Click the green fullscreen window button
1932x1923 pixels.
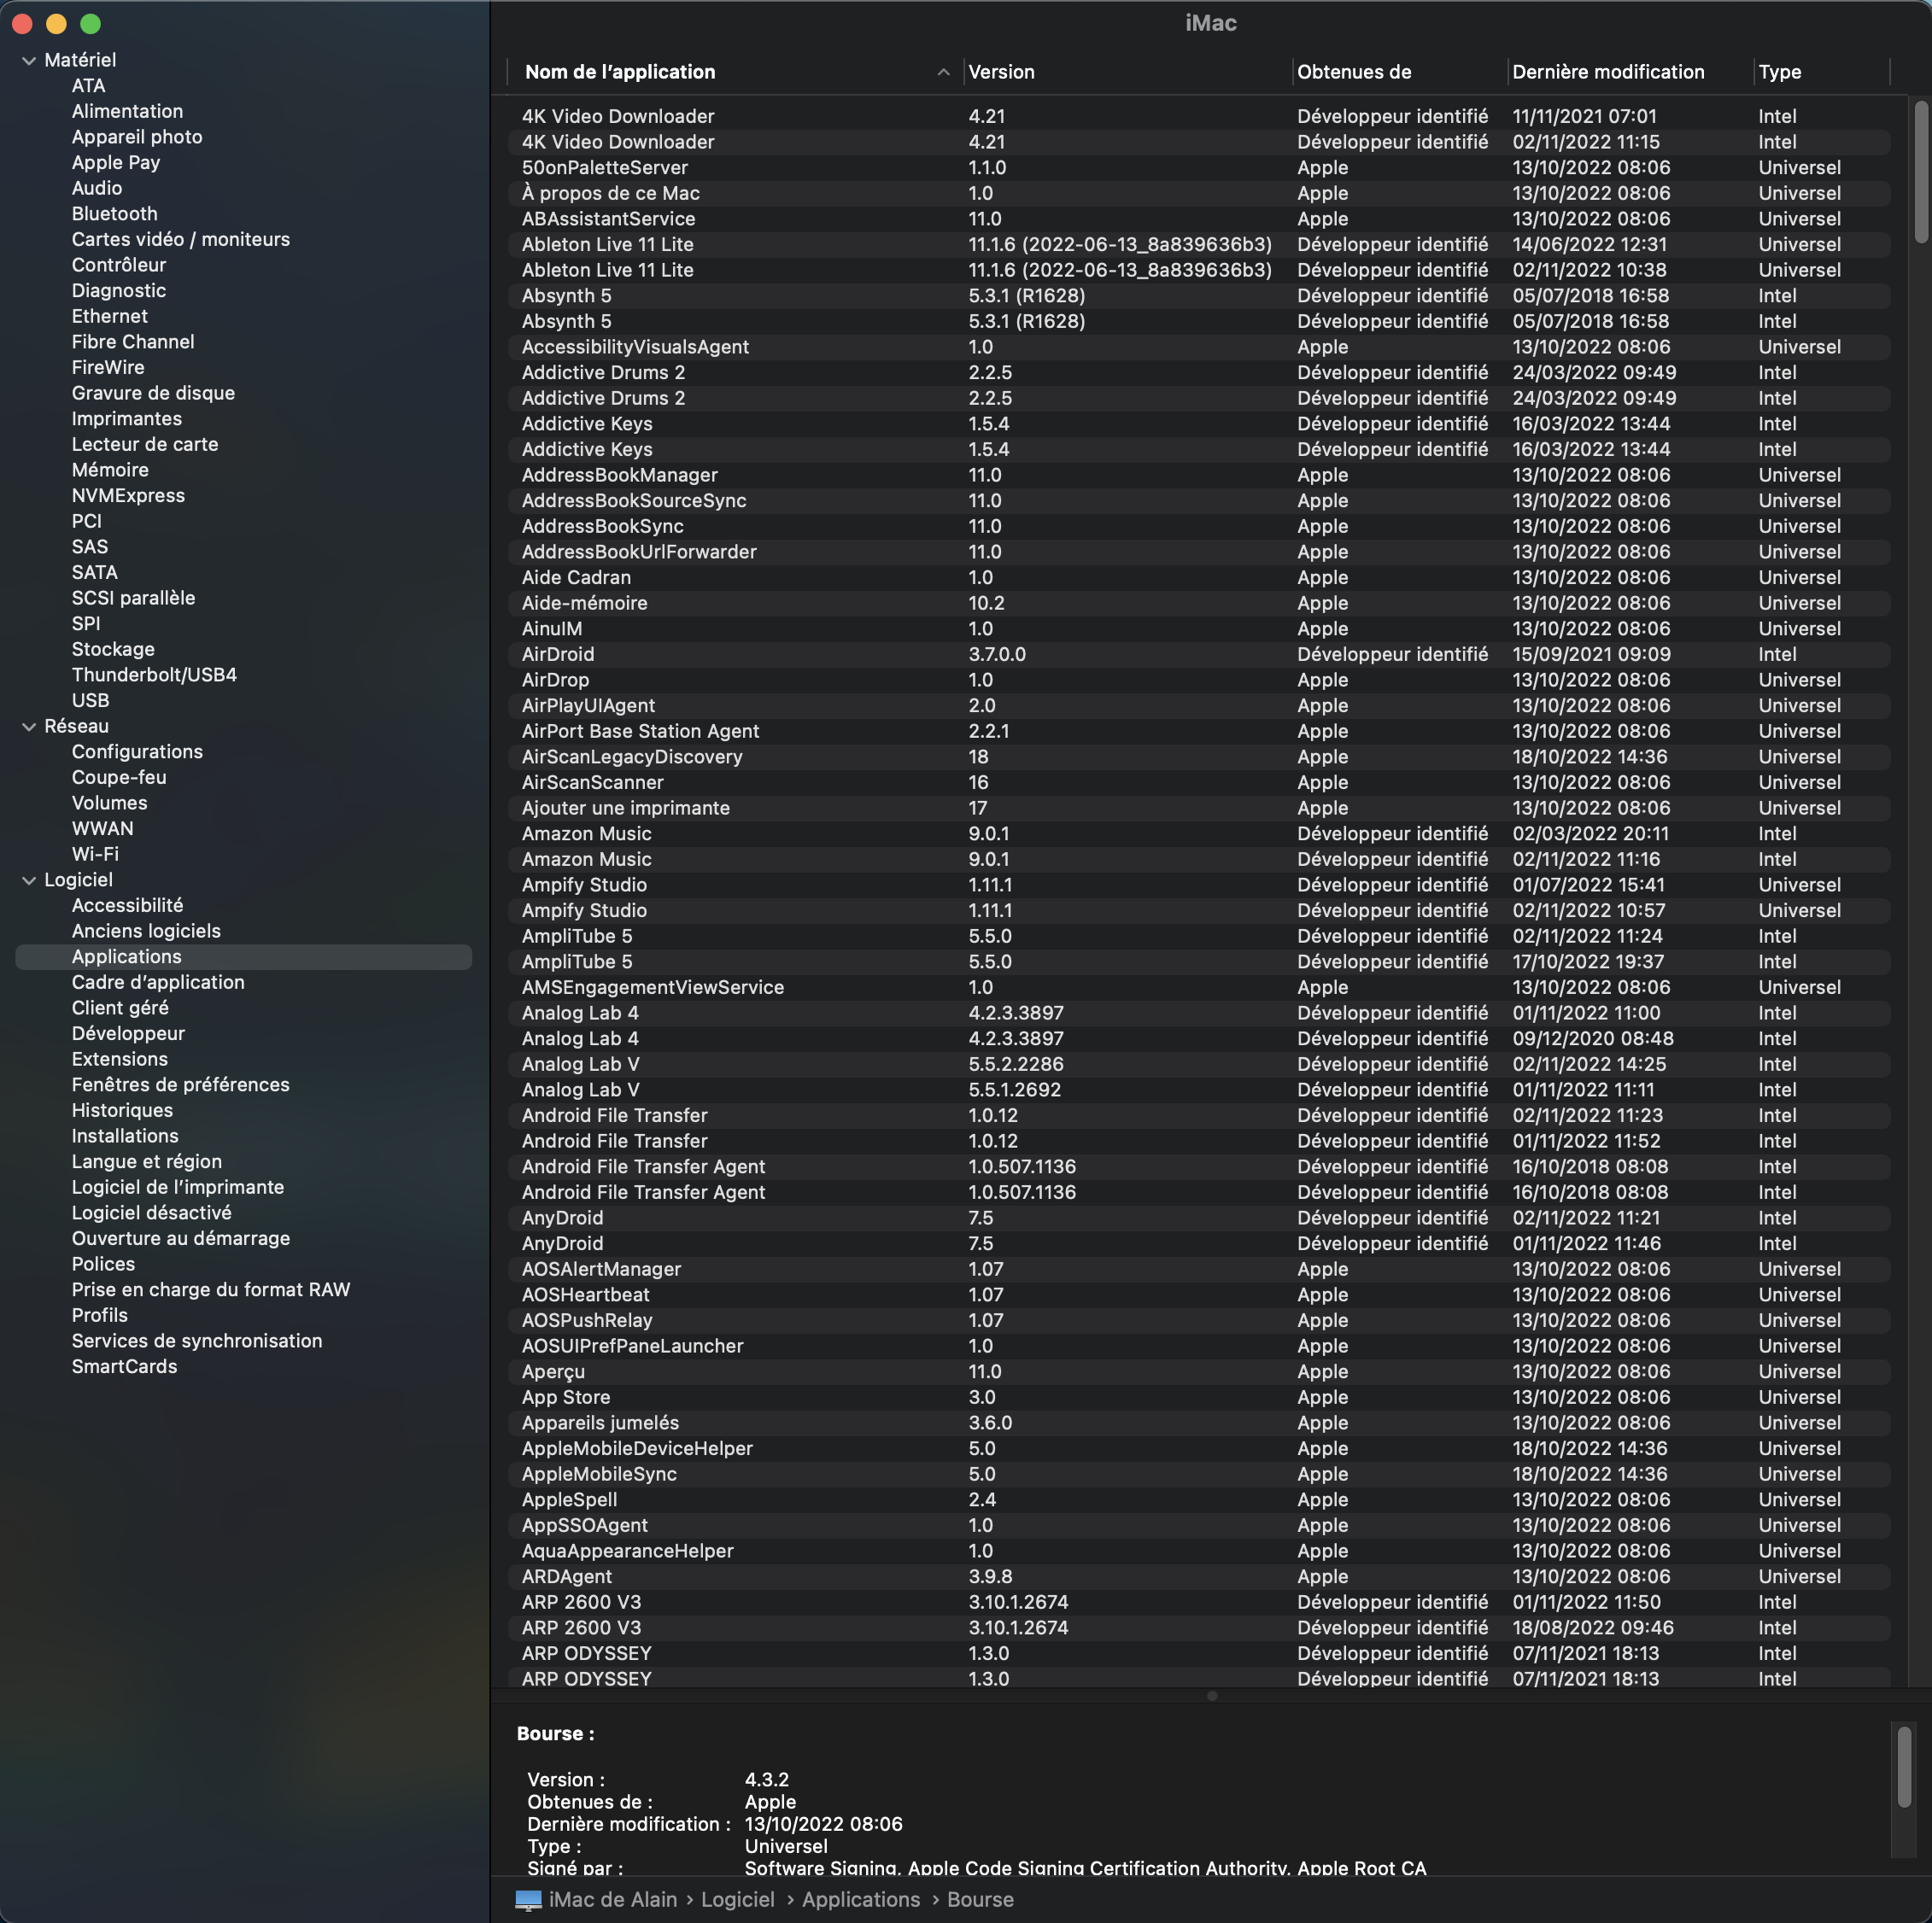coord(90,23)
